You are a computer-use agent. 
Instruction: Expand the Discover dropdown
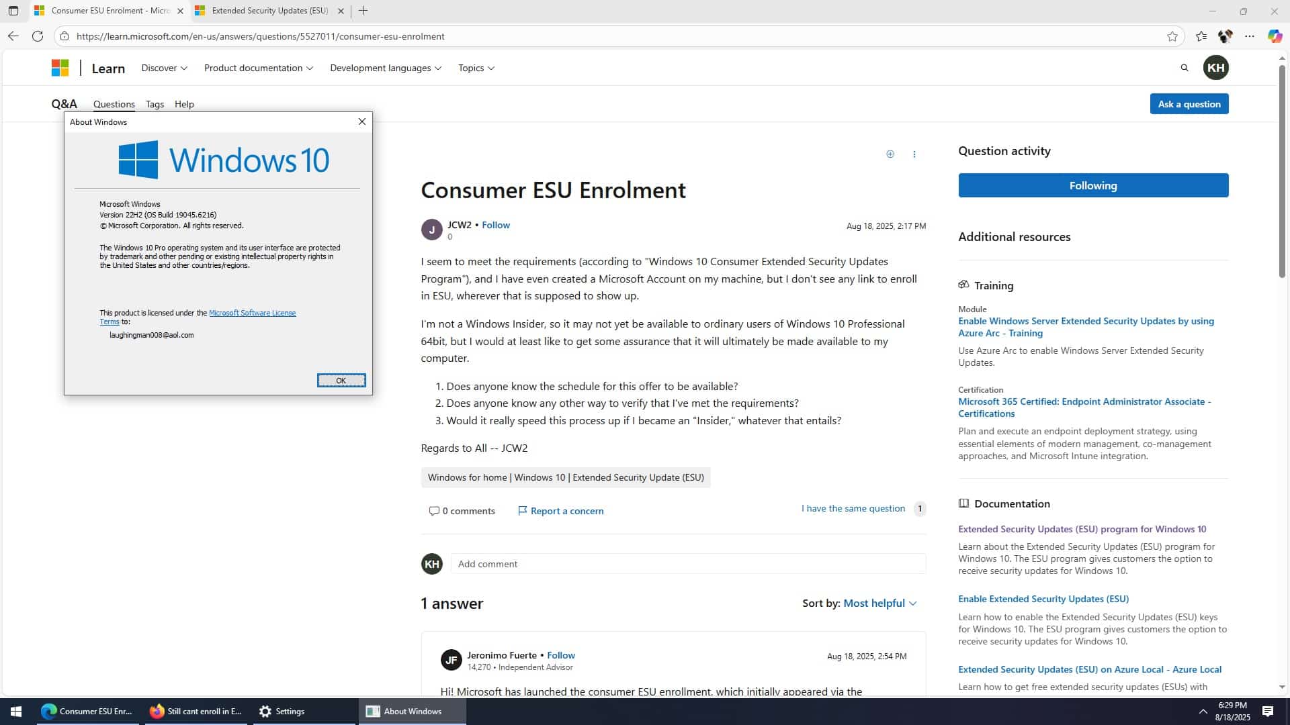coord(164,68)
